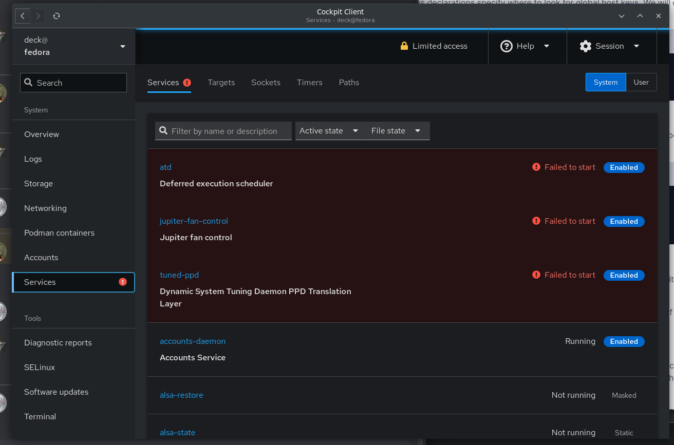The width and height of the screenshot is (674, 445).
Task: Click the Failed to start text for tuned-ppd
Action: click(570, 275)
